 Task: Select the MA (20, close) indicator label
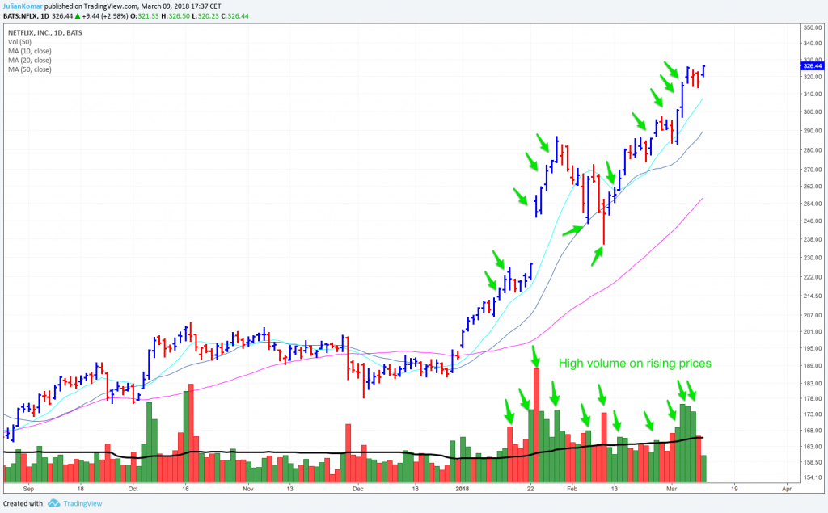30,60
